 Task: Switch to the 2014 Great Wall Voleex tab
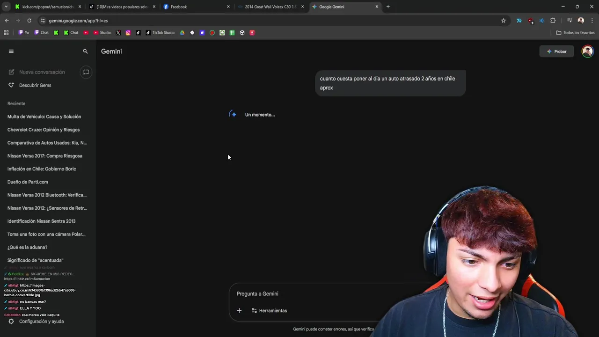coord(270,7)
